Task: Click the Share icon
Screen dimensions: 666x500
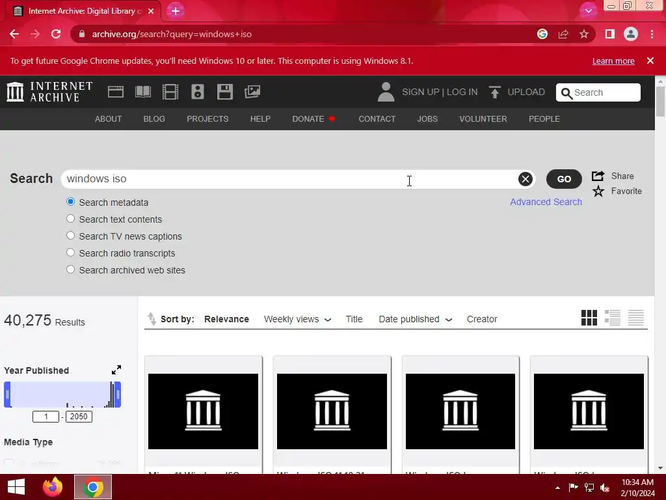Action: [x=598, y=176]
